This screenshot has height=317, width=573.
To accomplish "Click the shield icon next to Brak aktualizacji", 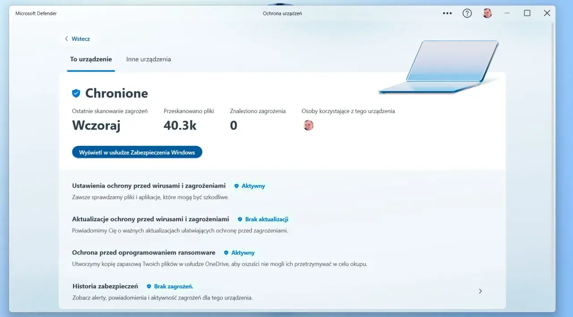I will click(240, 220).
